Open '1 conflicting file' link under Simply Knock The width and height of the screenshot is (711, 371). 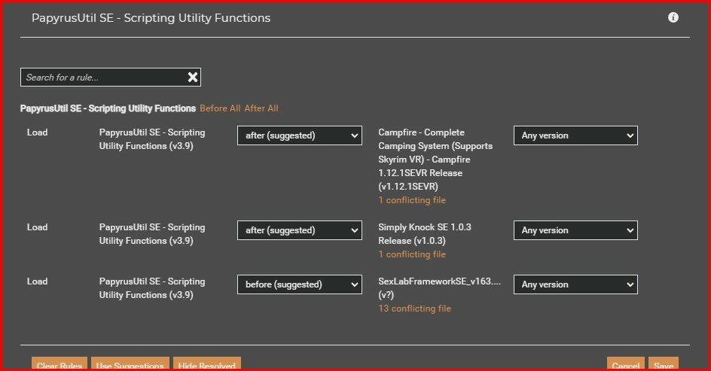(x=412, y=254)
